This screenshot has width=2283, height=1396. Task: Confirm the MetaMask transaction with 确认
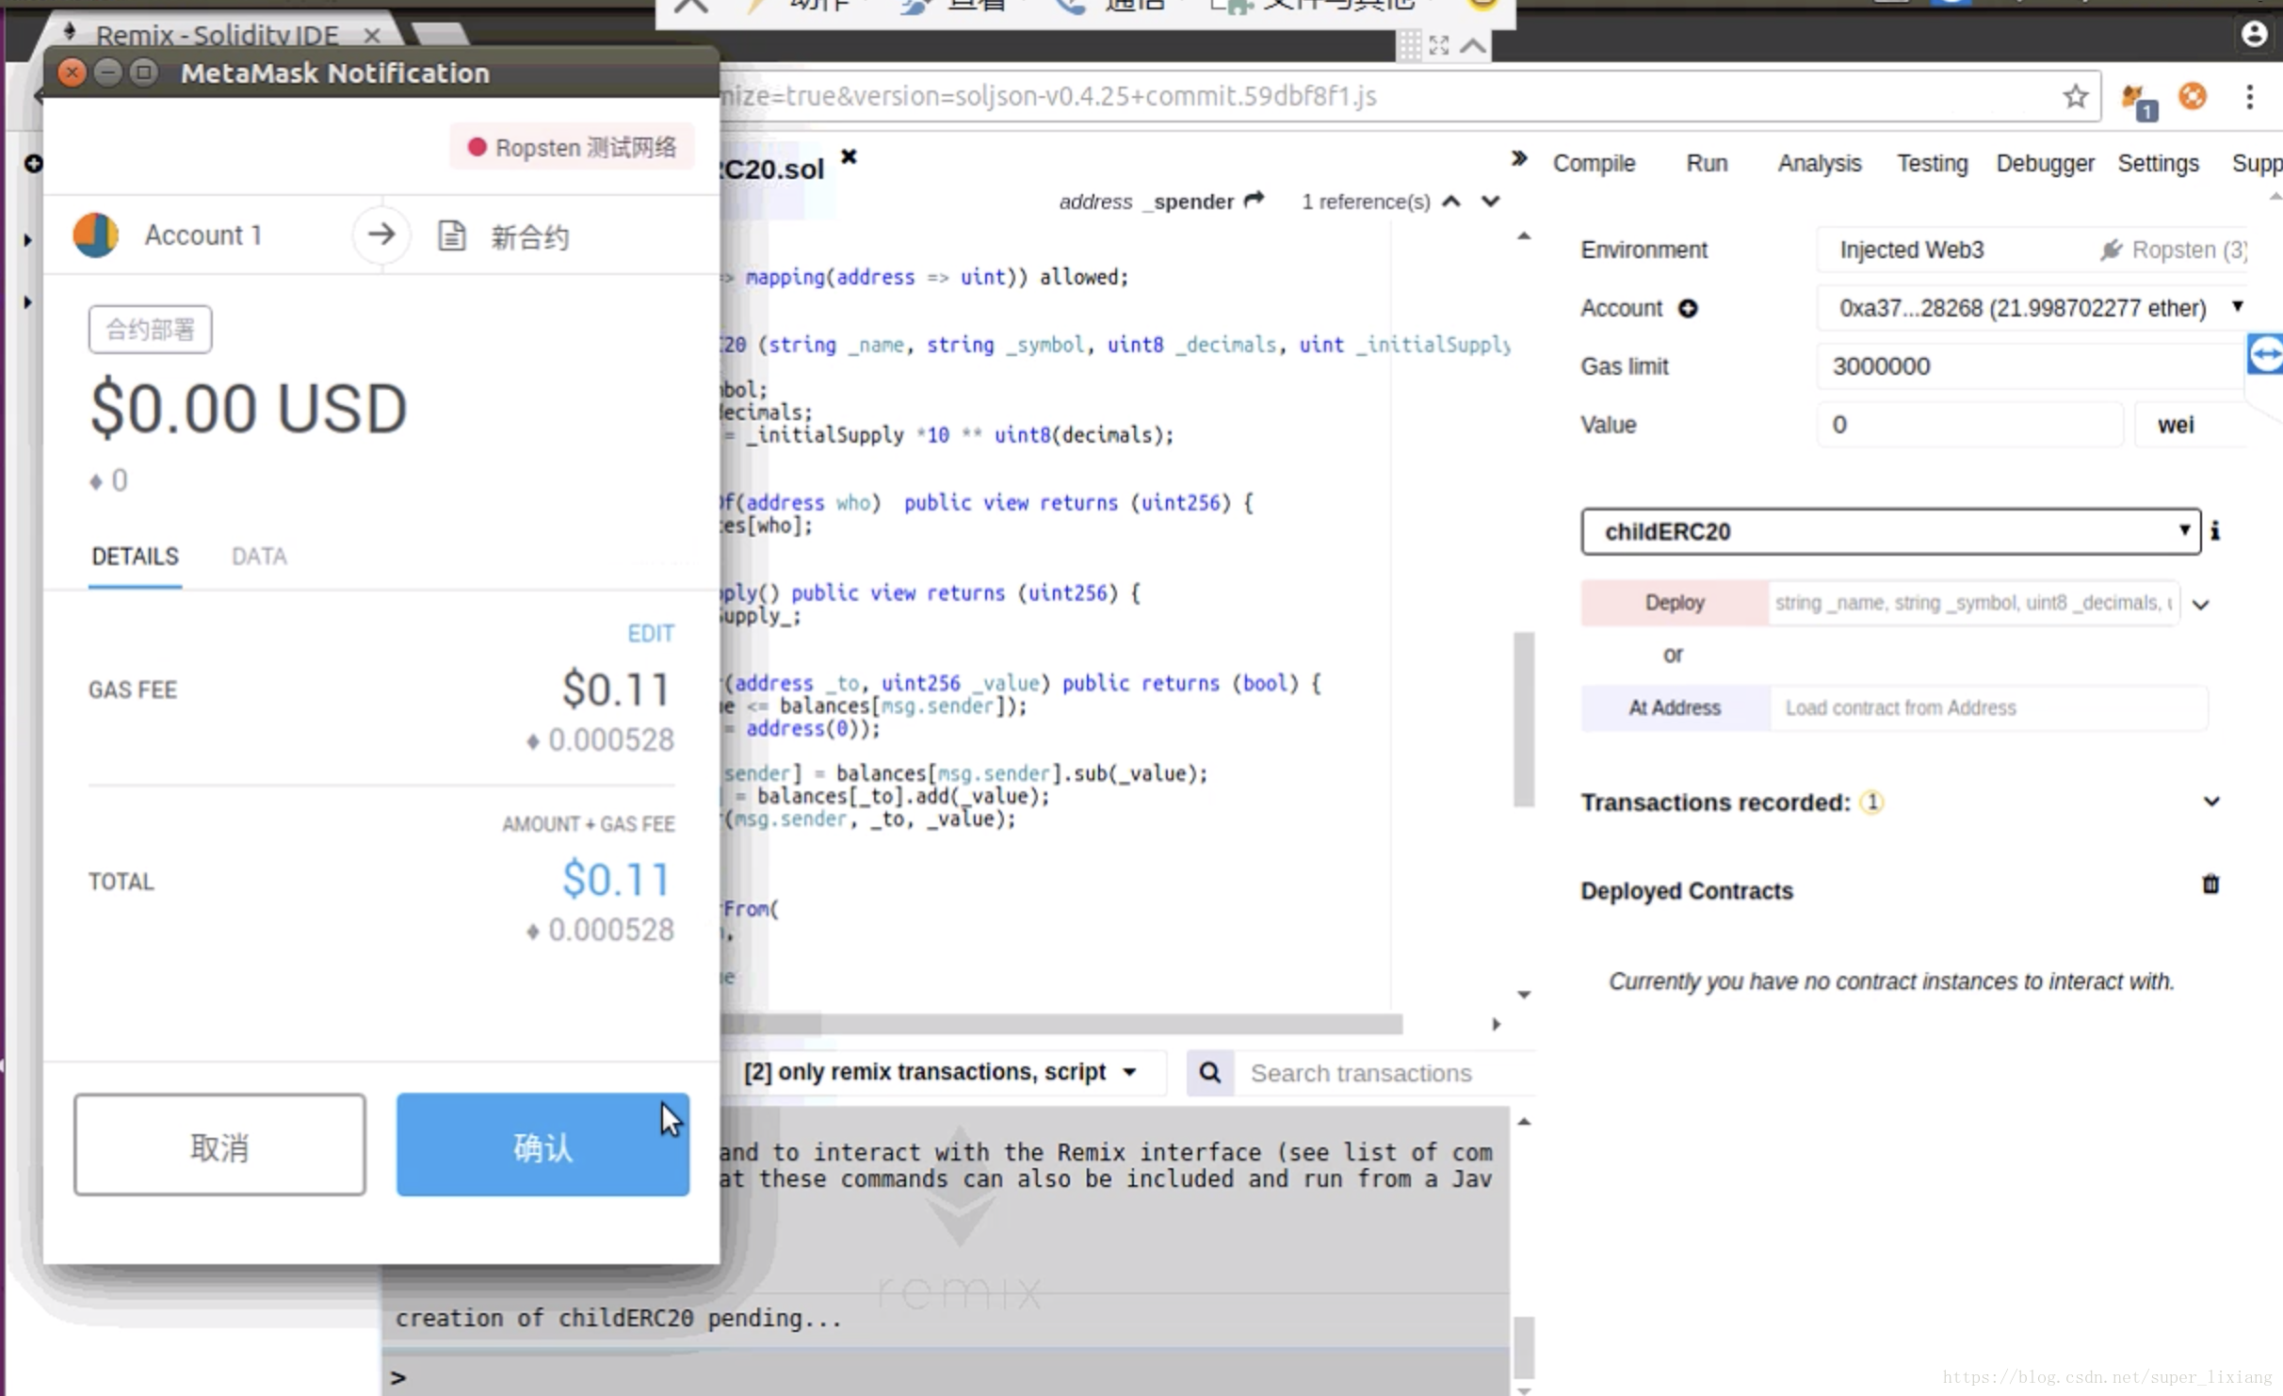[542, 1144]
